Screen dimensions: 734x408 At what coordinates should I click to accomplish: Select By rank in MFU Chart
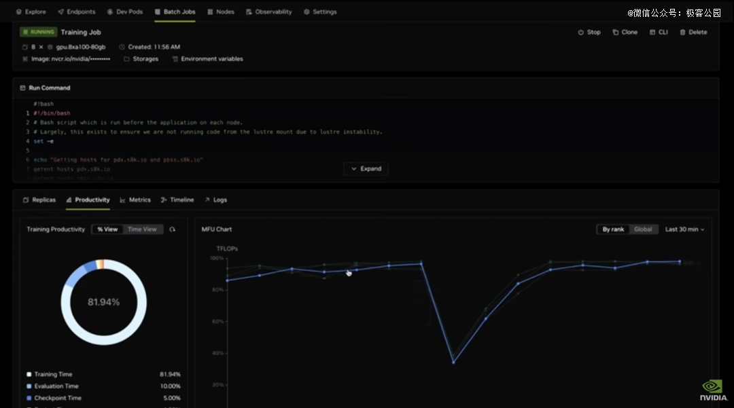pos(612,229)
